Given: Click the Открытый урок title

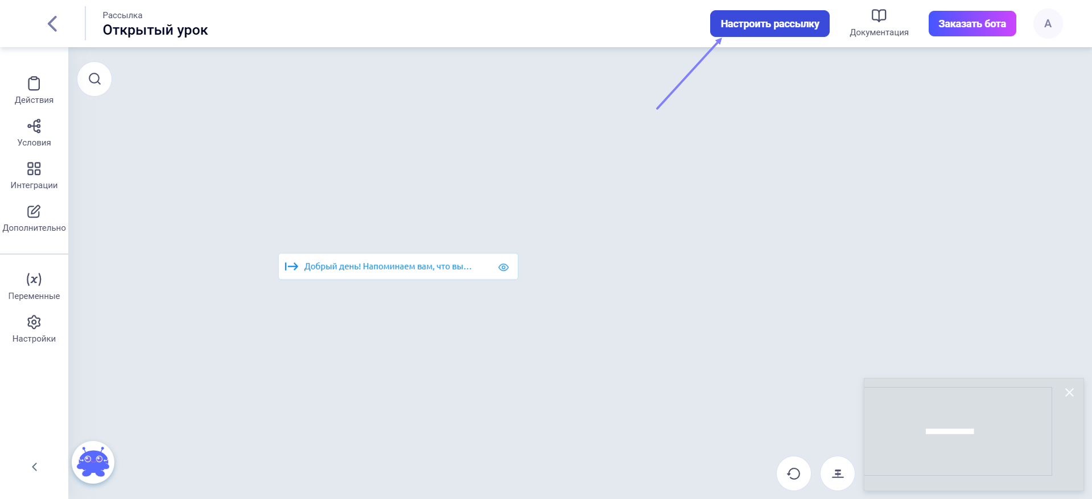Looking at the screenshot, I should (x=155, y=30).
